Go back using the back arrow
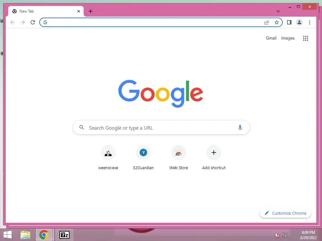This screenshot has width=322, height=241. 13,22
